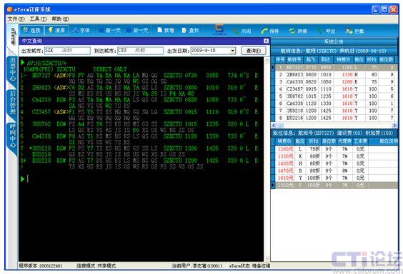This screenshot has width=403, height=274.
Task: Collapse the 中文查询 query panel
Action: pyautogui.click(x=266, y=41)
